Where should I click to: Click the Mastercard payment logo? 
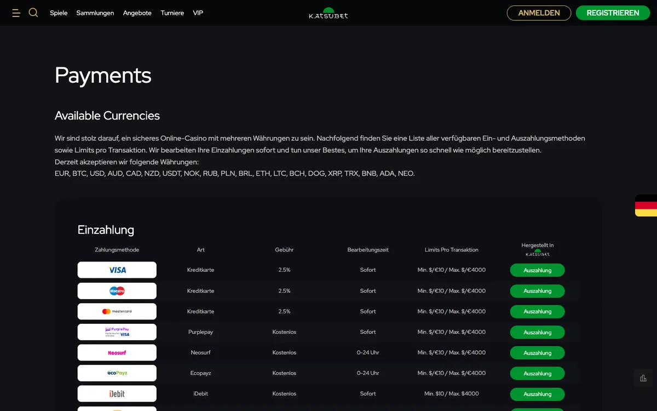tap(117, 311)
